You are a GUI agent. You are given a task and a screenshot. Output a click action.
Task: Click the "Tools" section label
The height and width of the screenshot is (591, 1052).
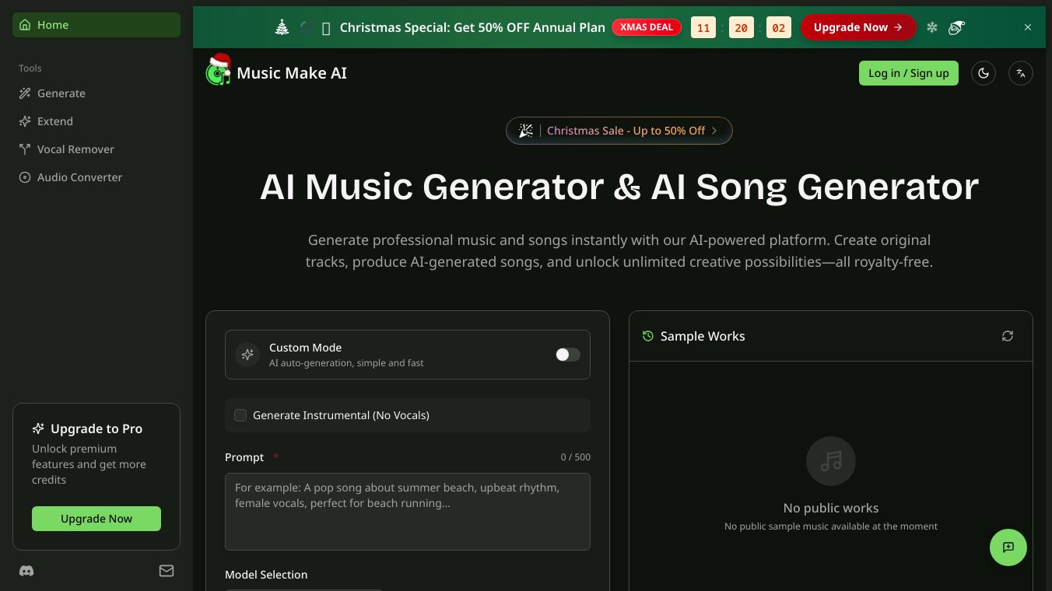point(30,68)
